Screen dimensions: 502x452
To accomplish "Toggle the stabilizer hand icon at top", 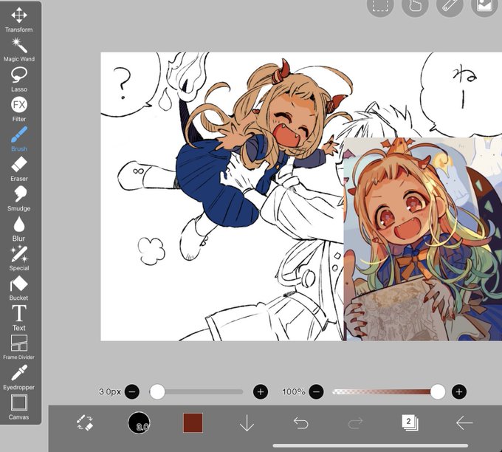I will (x=415, y=4).
